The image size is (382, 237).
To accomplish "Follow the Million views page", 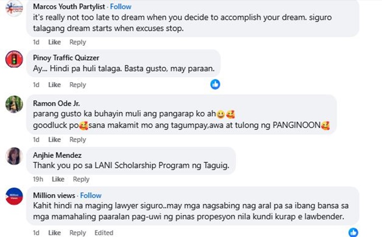I will click(91, 196).
